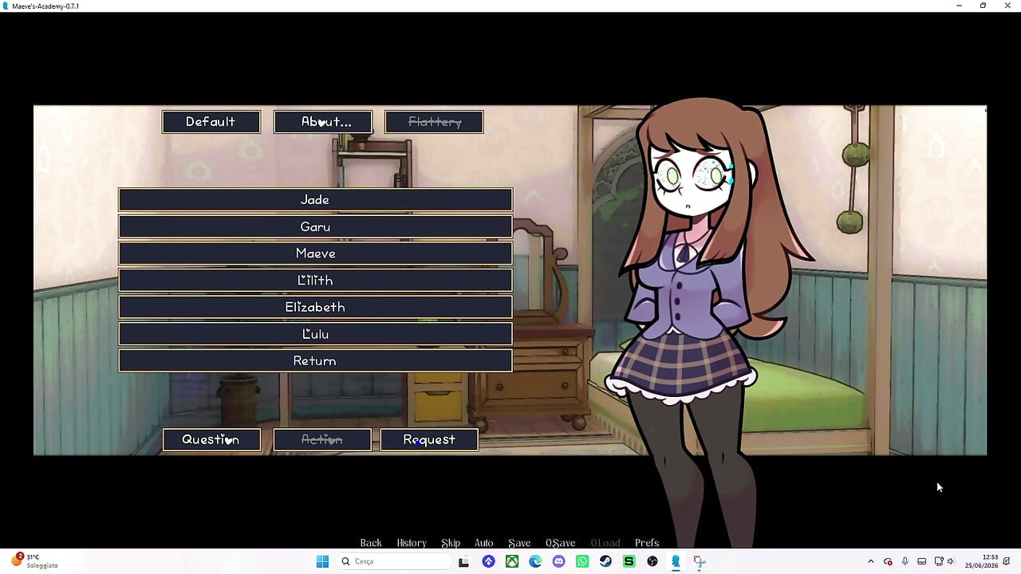Show hidden tray icons chevron

click(870, 561)
